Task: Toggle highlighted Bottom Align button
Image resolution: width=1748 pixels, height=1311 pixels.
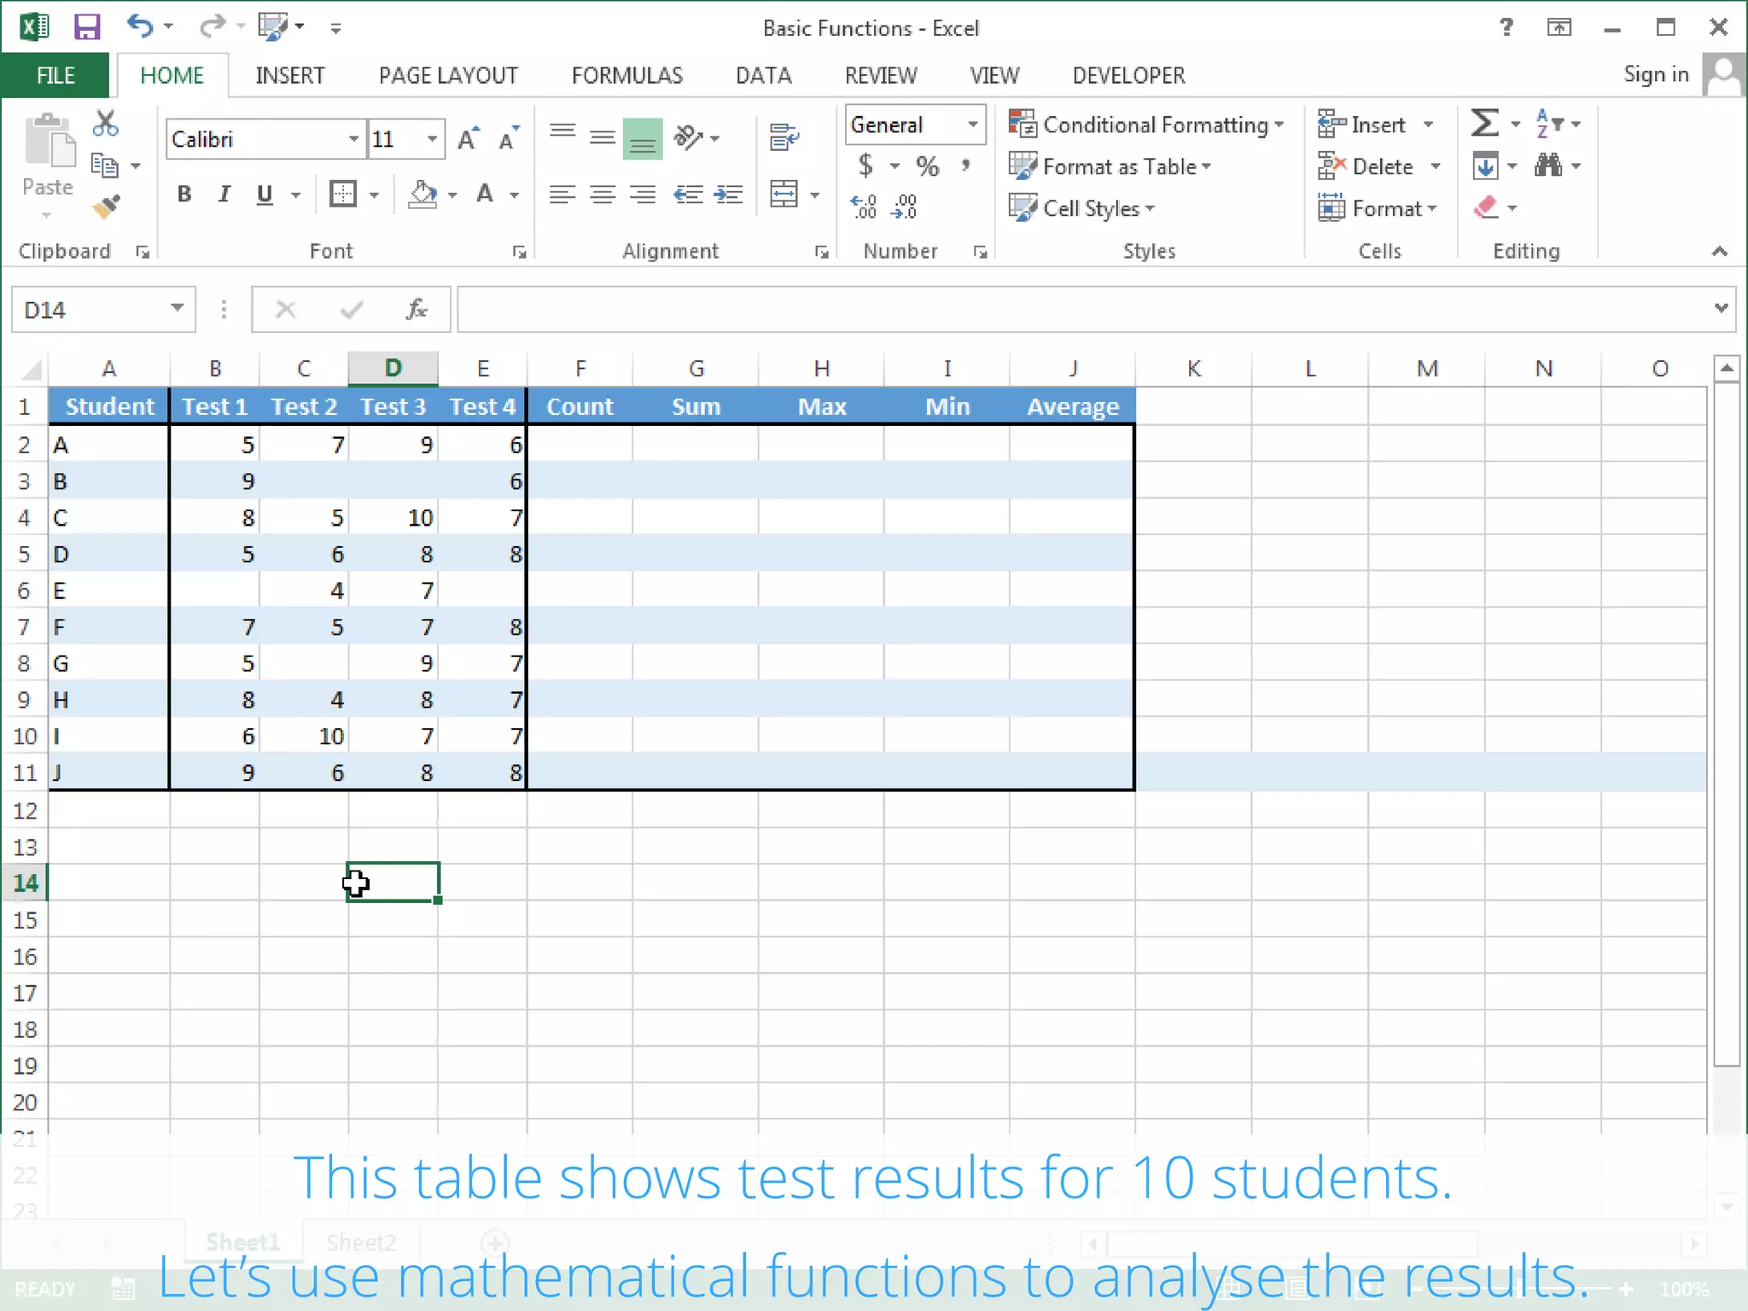Action: point(643,138)
